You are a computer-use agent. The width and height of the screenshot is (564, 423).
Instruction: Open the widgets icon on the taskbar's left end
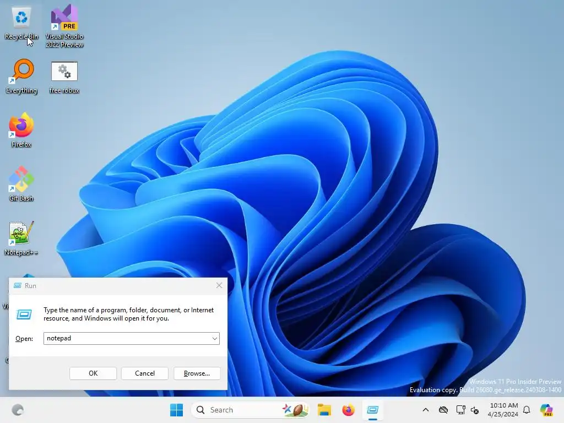(x=18, y=410)
